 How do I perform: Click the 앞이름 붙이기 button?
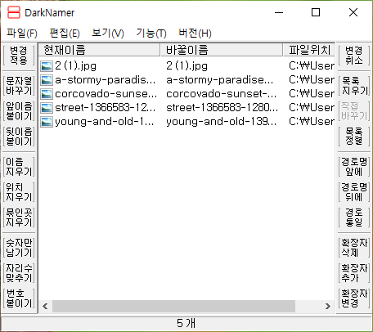click(x=19, y=111)
